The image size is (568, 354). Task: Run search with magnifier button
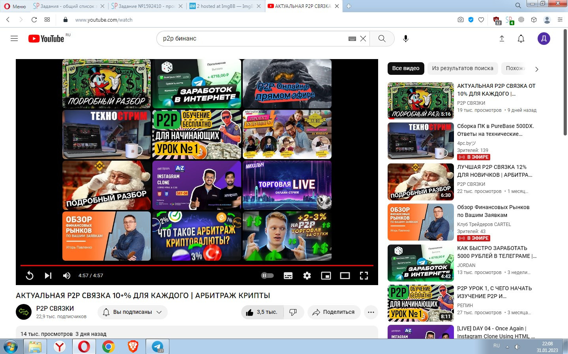pyautogui.click(x=382, y=39)
